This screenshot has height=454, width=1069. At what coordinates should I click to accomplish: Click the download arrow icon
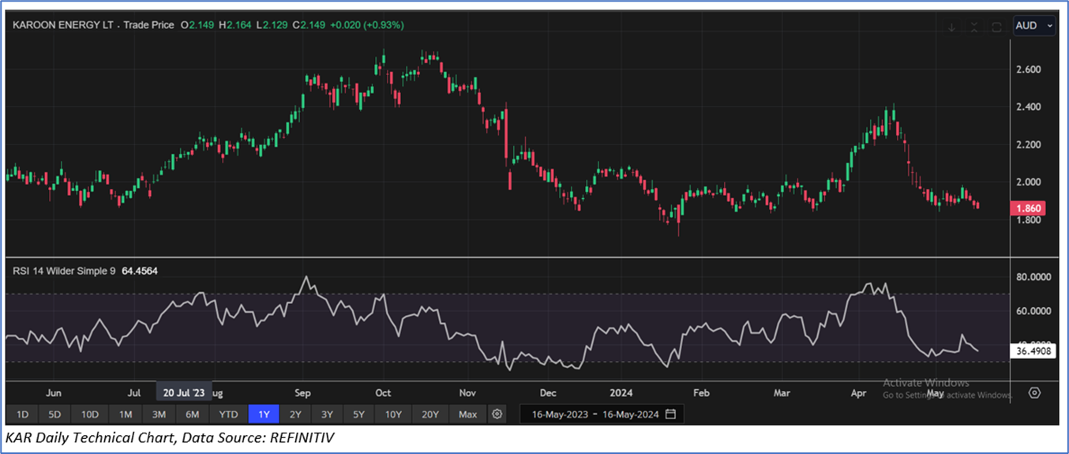(952, 26)
